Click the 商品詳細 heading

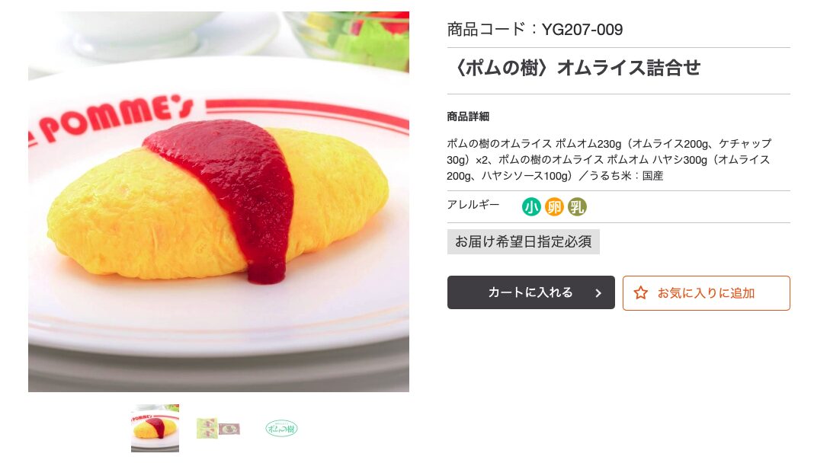pyautogui.click(x=468, y=117)
